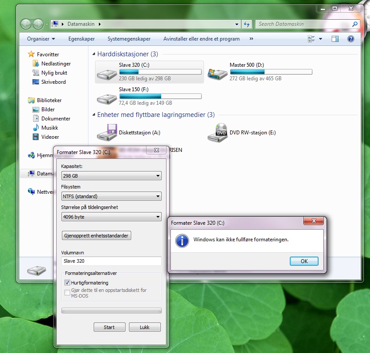Click the Master 500 (D:) drive icon

pyautogui.click(x=217, y=74)
